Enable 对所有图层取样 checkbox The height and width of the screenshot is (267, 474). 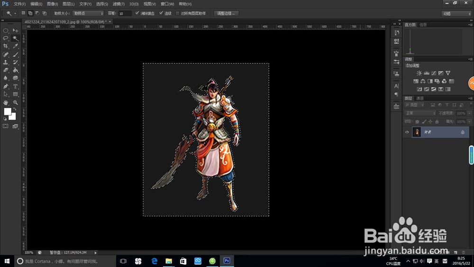point(178,13)
